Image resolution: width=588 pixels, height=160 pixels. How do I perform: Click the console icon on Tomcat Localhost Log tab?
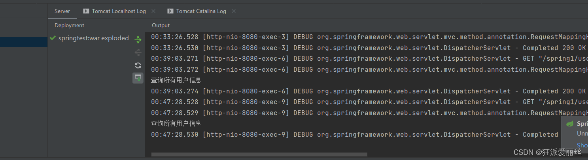(x=86, y=11)
